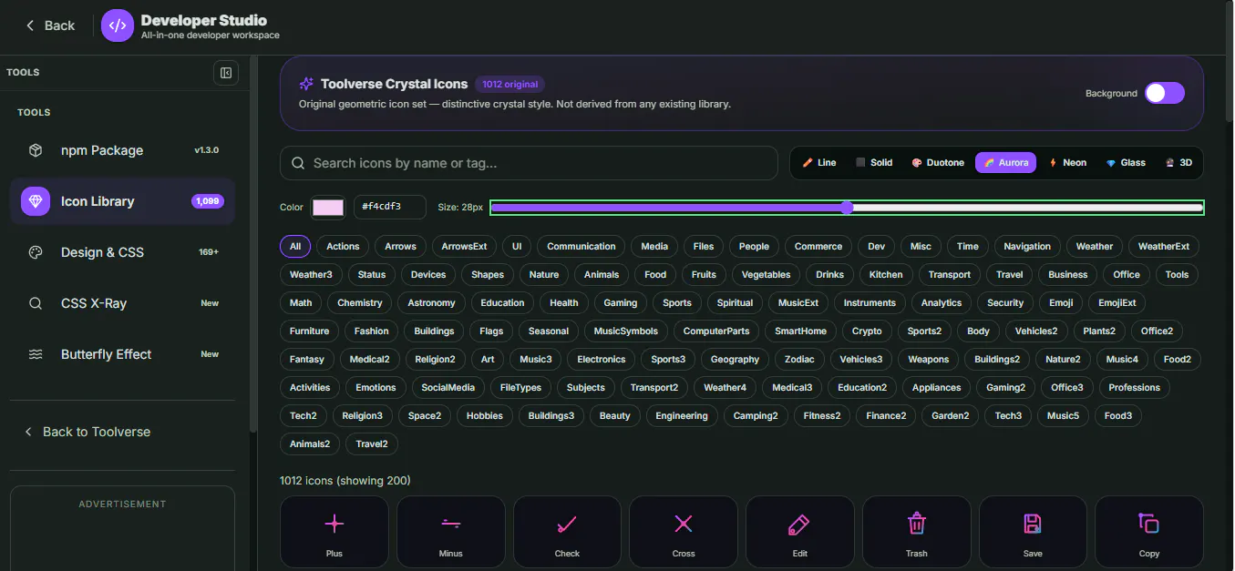Screen dimensions: 1235x571
Task: Collapse the tools sidebar panel icon
Action: [226, 73]
